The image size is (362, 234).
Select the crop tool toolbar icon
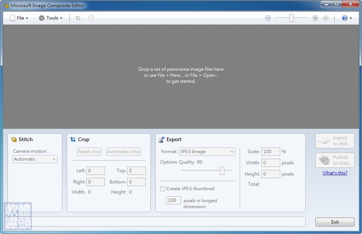point(78,18)
